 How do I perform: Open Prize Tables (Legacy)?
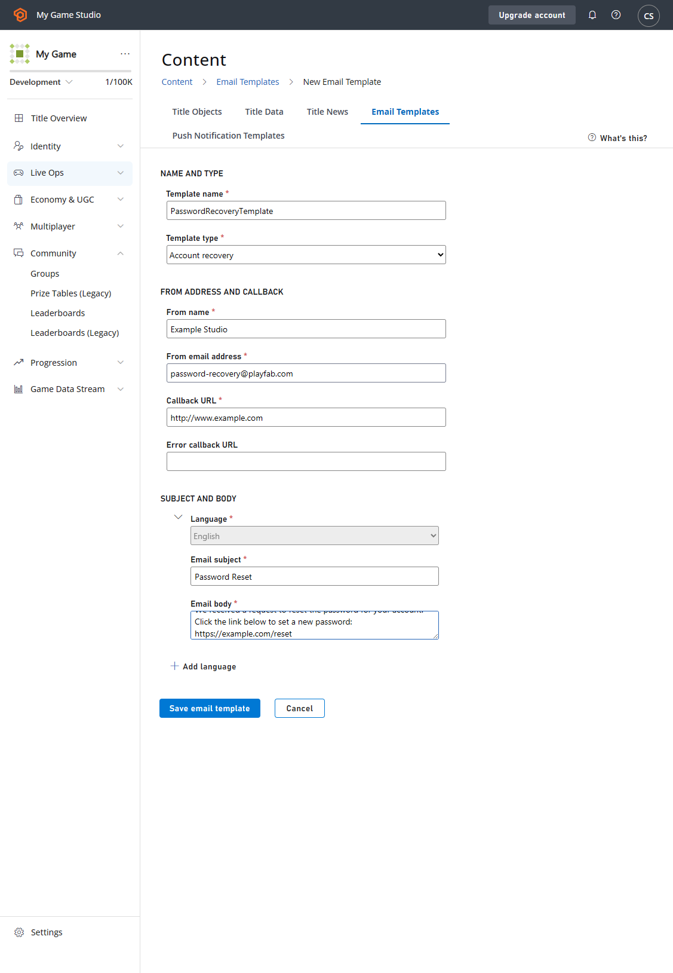coord(71,293)
